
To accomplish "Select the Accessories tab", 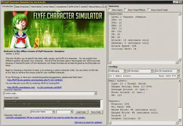I will tap(61, 7).
